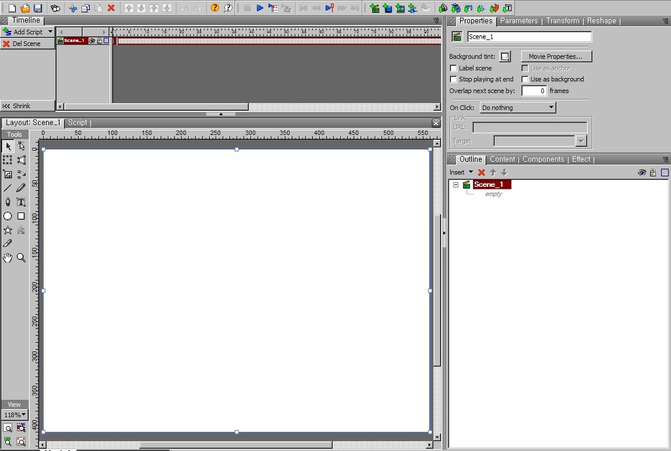The image size is (671, 451).
Task: Activate the Zoom magnifier tool
Action: (x=21, y=258)
